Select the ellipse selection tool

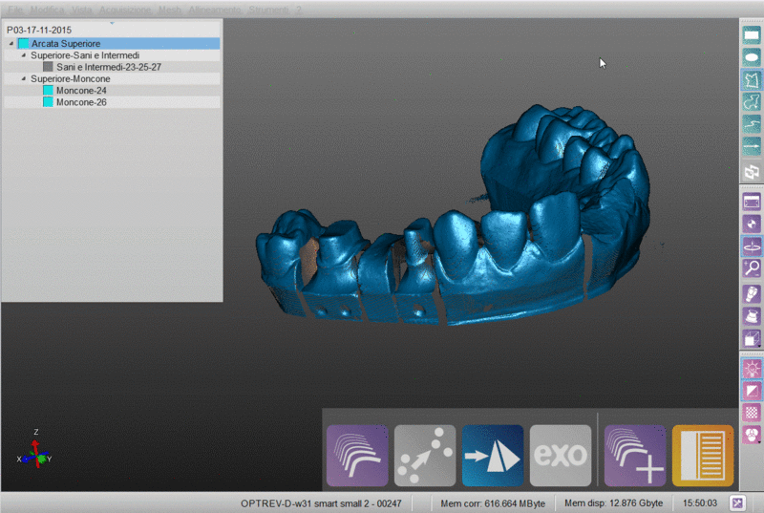752,57
